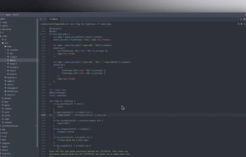Image resolution: width=246 pixels, height=157 pixels.
Task: Select the defs.rs editor tab
Action: click(54, 19)
